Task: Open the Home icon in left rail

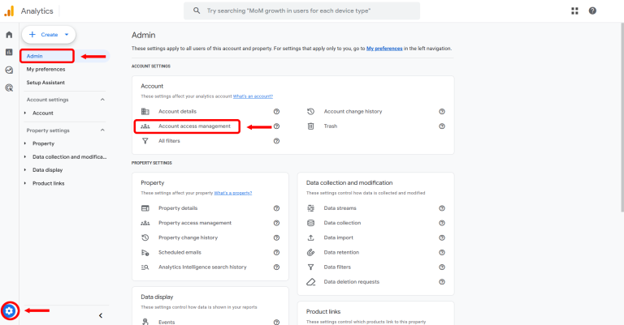Action: coord(9,35)
